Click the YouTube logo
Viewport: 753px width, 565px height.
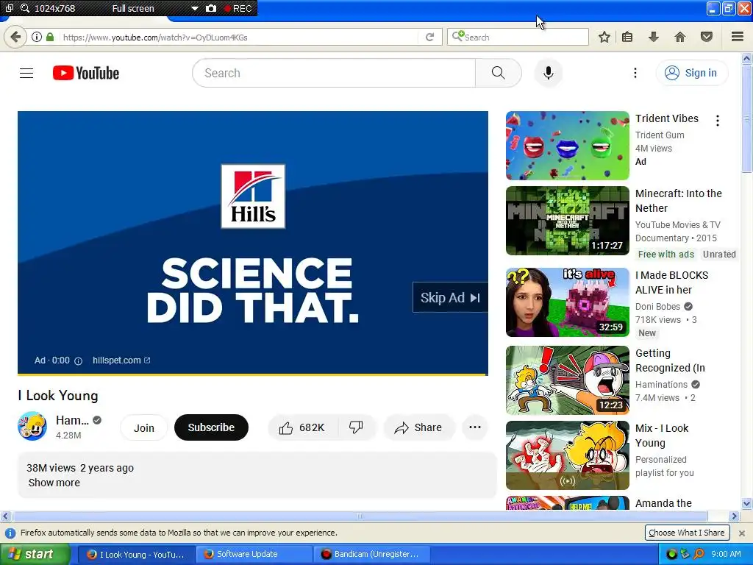(86, 73)
